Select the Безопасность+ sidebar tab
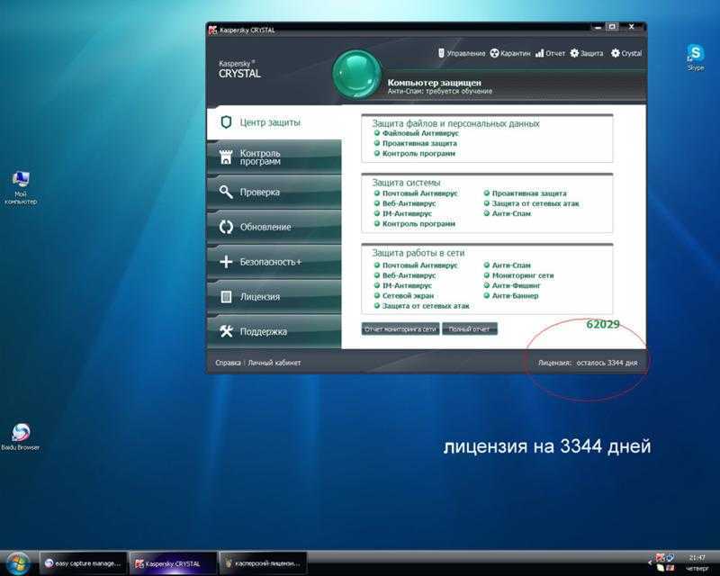720x576 pixels. [274, 262]
